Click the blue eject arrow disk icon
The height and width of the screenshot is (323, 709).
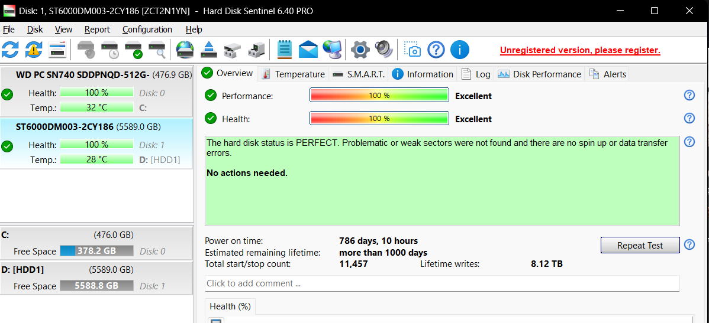[x=209, y=49]
